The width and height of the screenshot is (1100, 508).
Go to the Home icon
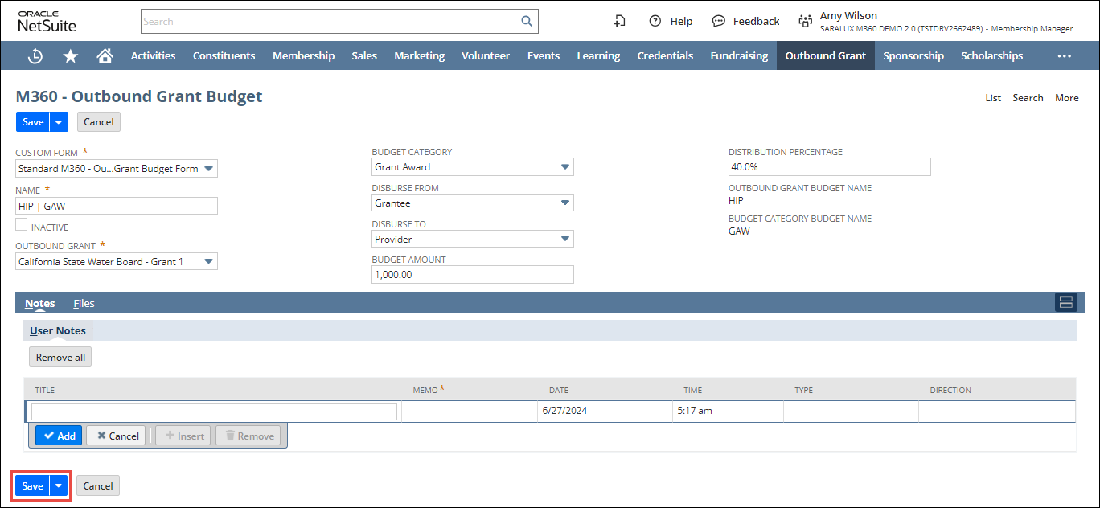(x=105, y=56)
